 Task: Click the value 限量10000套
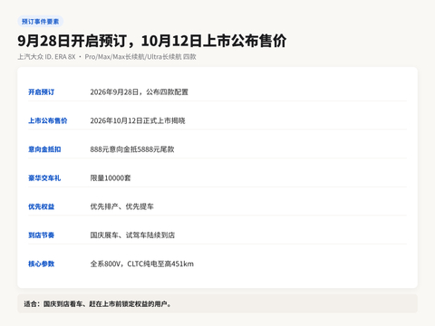[x=111, y=178]
